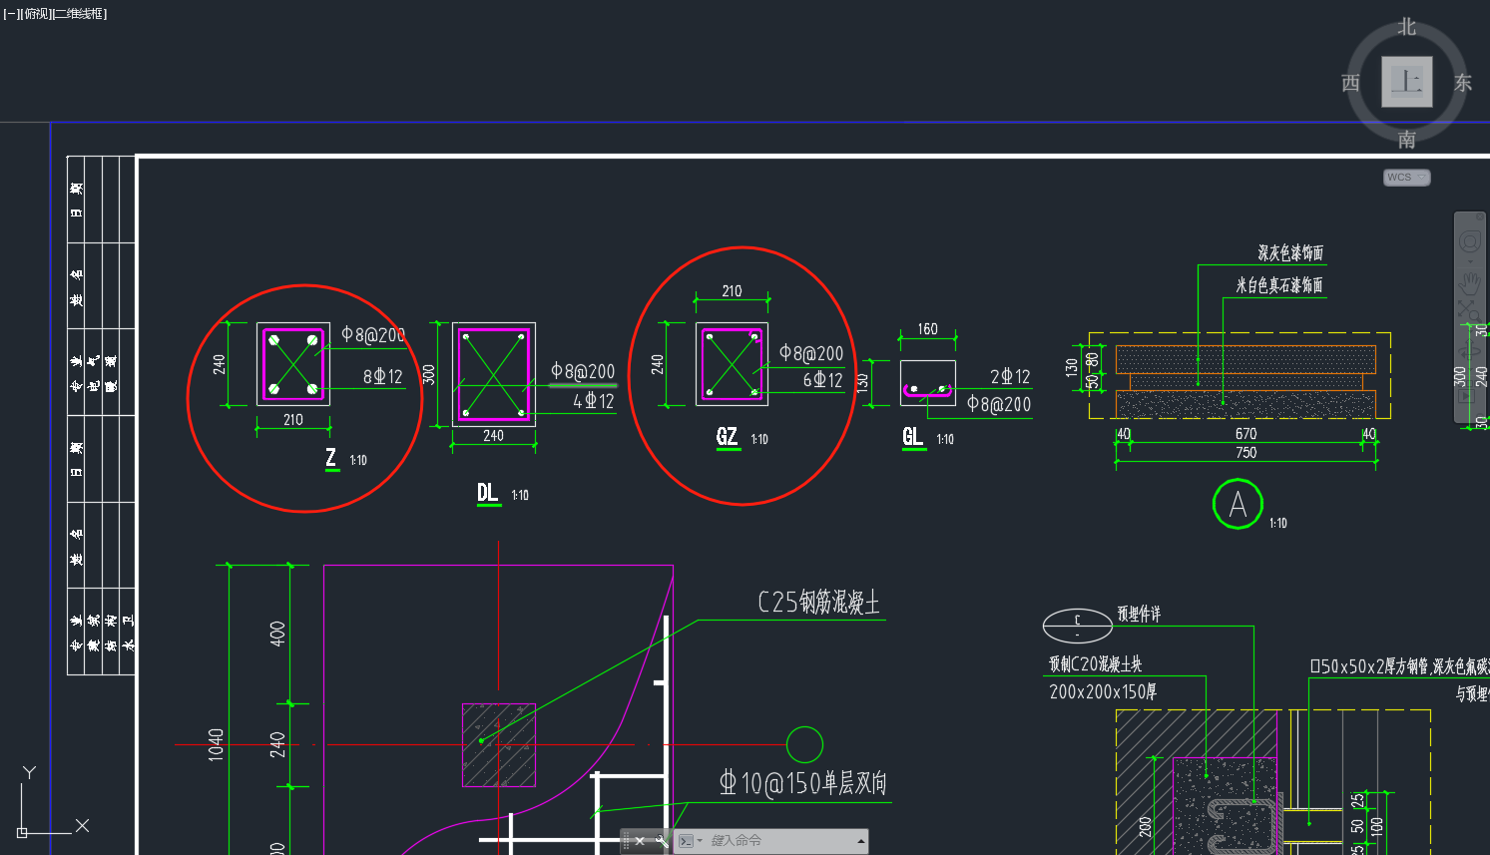Select the 670 dimension text
This screenshot has width=1490, height=855.
tap(1246, 434)
